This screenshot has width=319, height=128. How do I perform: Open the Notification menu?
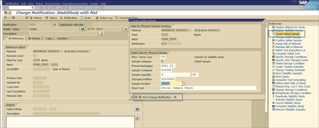(12, 4)
